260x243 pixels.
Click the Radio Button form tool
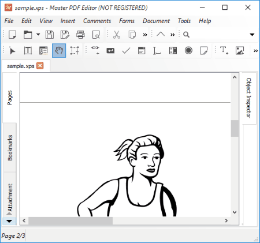[188, 51]
